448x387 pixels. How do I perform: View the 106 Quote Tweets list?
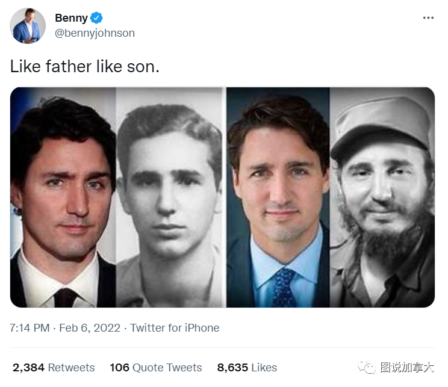(x=155, y=367)
